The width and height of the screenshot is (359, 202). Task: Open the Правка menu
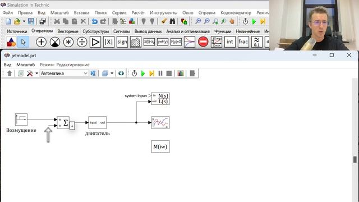tap(25, 12)
